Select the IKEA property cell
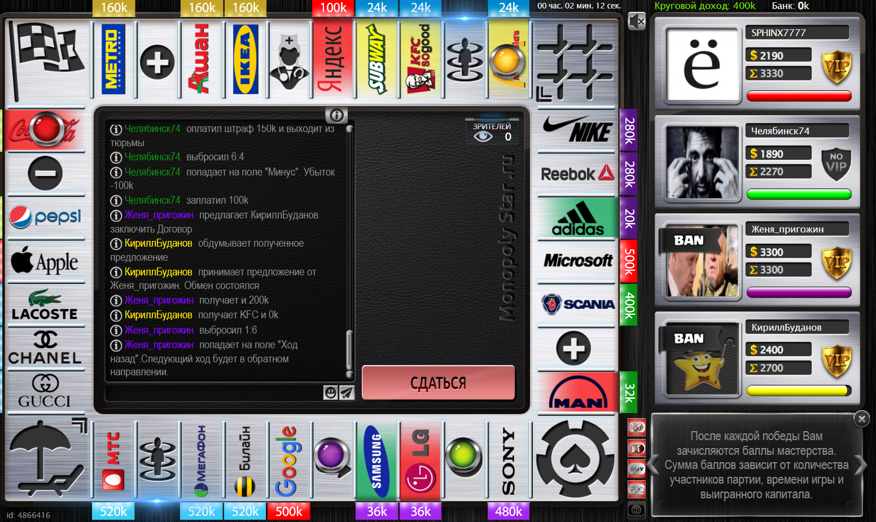Viewport: 876px width, 522px height. [246, 59]
